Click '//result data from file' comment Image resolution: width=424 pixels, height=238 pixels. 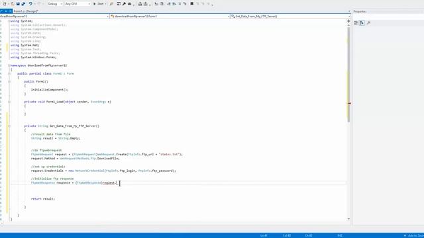(x=50, y=134)
